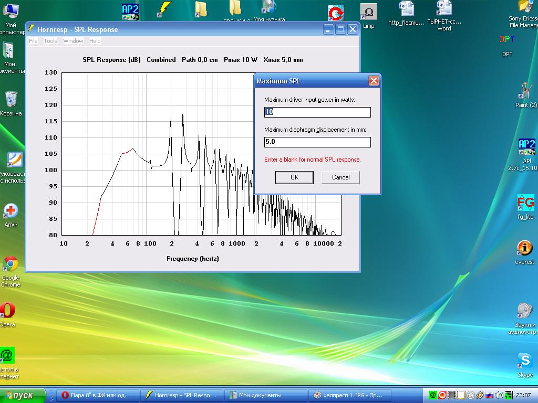Switch to Opera taskbar window Пара 8"
The height and width of the screenshot is (403, 538).
point(97,395)
